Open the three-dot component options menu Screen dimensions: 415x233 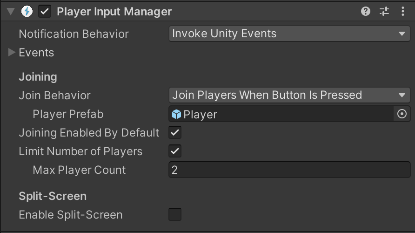point(402,11)
